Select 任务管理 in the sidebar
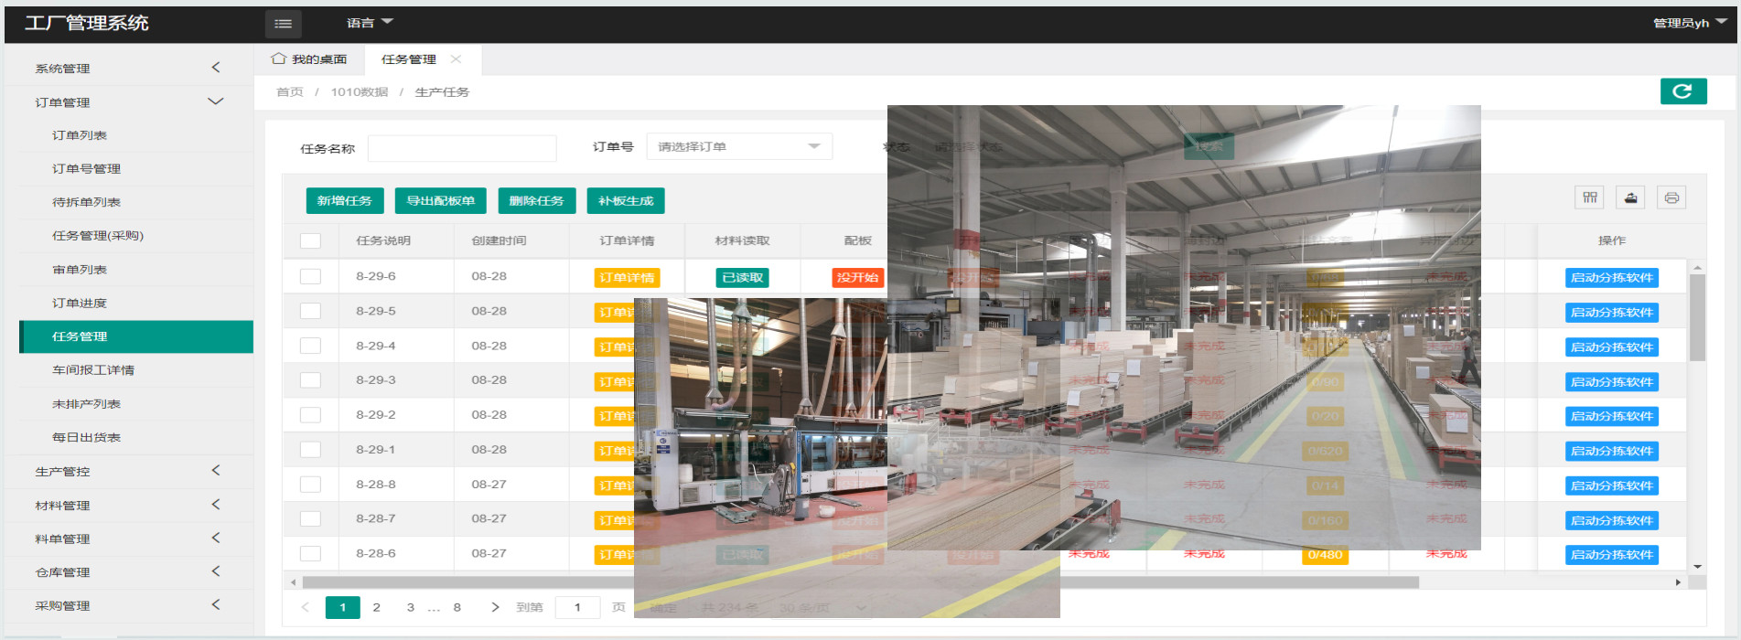Screen dimensions: 1741x640 (x=136, y=336)
